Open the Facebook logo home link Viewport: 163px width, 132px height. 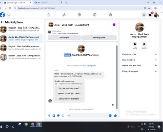(x=2, y=15)
